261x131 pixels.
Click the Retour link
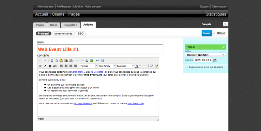pyautogui.click(x=221, y=33)
